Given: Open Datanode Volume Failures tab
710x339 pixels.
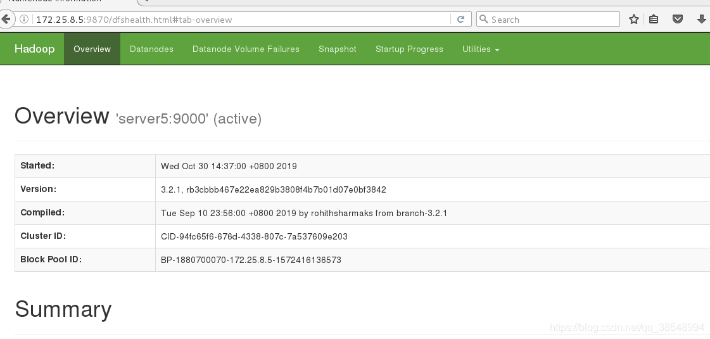Looking at the screenshot, I should [x=246, y=49].
